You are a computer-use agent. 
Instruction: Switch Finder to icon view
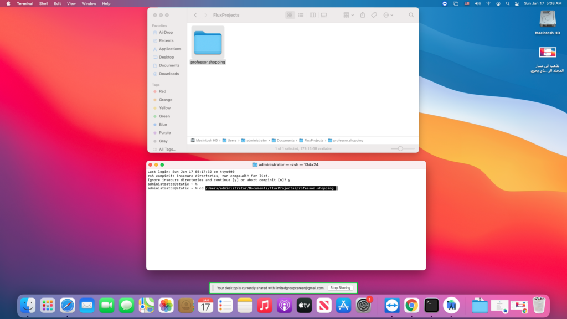290,15
